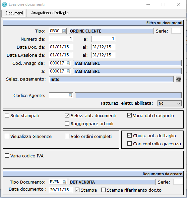Screen dimensions: 187x198
Task: Open lookup for first Cod. Anagr. field
Action: (x=68, y=63)
